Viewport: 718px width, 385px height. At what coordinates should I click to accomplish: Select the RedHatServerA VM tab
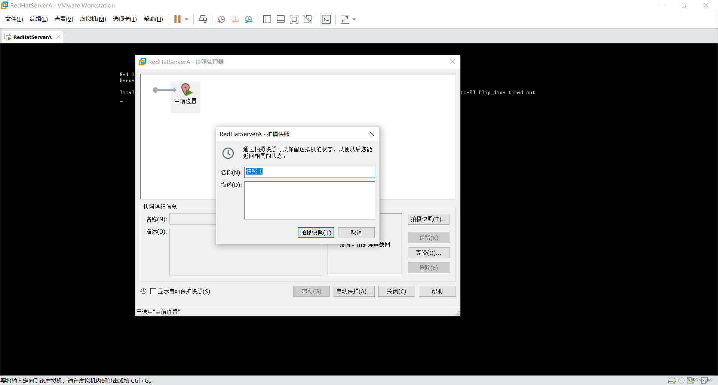pos(32,37)
